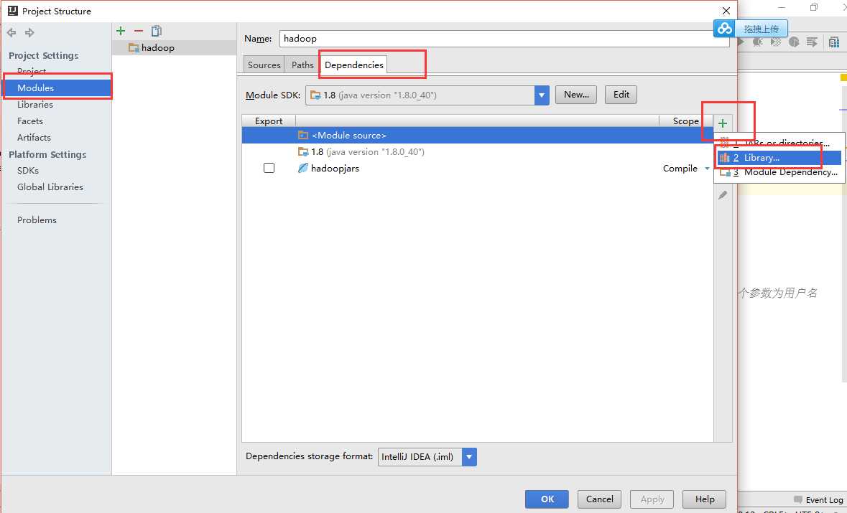Select Global Libraries in settings list
This screenshot has height=513, width=847.
(50, 187)
